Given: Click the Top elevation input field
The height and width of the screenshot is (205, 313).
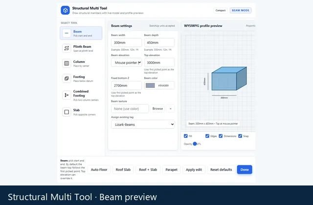Looking at the screenshot, I should [x=159, y=62].
